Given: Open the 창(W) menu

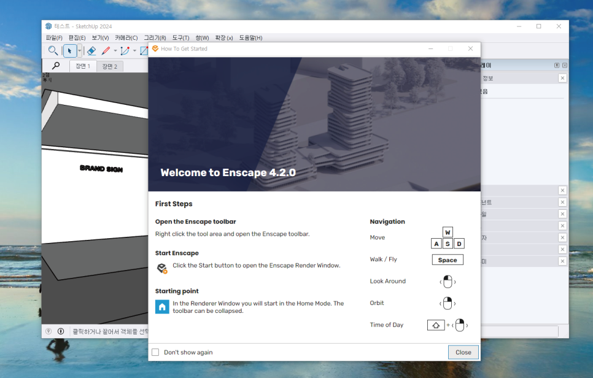Looking at the screenshot, I should (203, 38).
